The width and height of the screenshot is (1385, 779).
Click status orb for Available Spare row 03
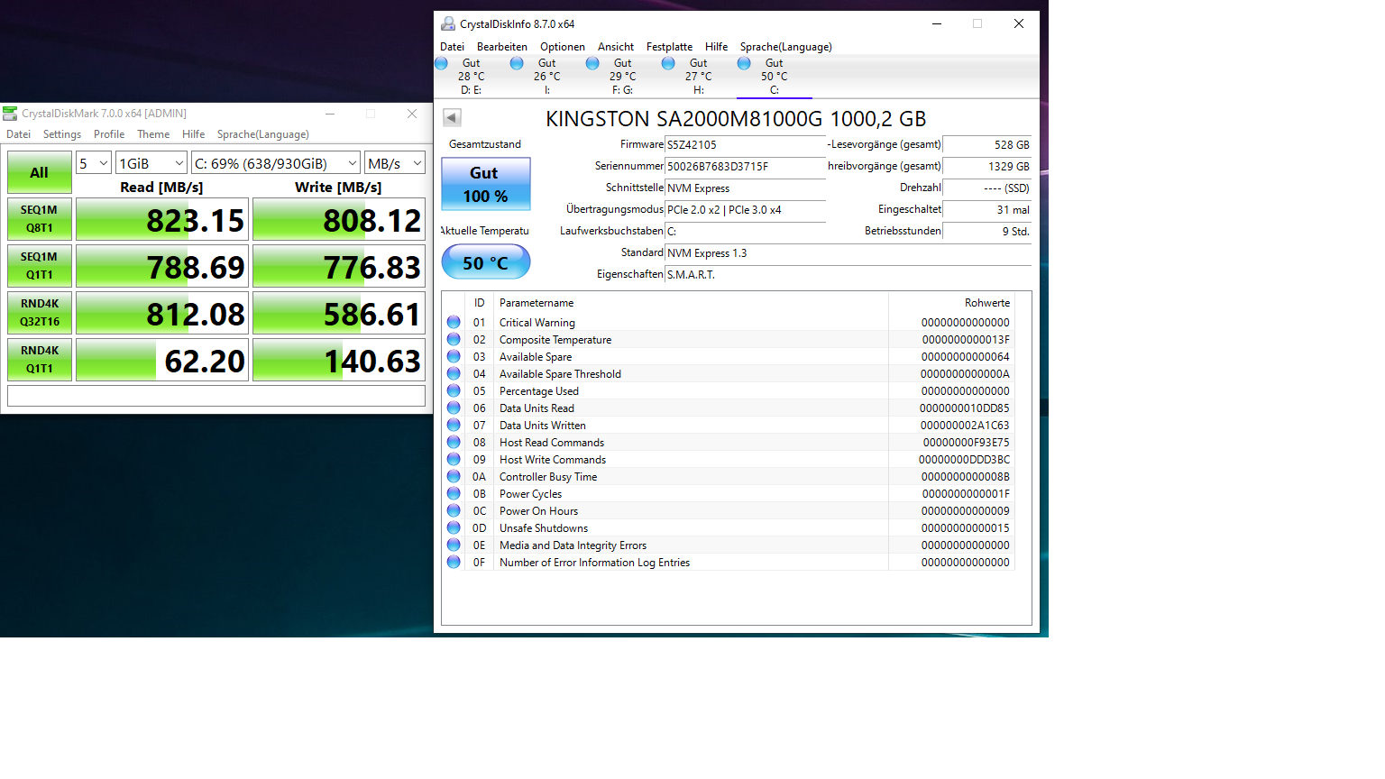click(x=454, y=356)
